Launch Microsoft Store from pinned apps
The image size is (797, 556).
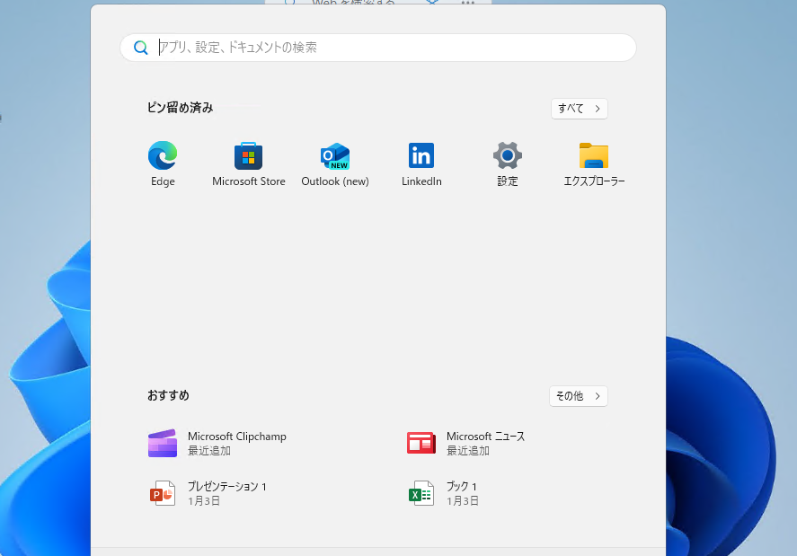pos(249,155)
